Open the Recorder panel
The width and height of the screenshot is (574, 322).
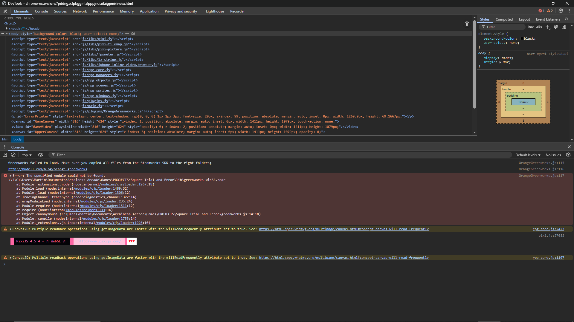tap(237, 11)
